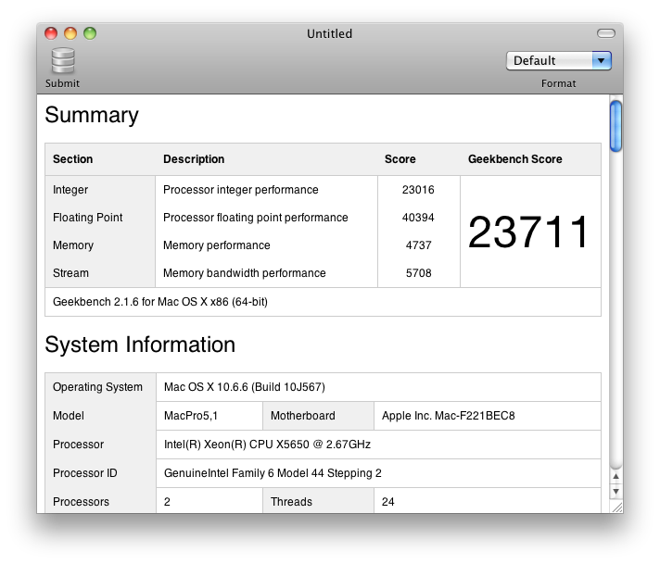Click the memory score 4737
660x564 pixels.
418,245
